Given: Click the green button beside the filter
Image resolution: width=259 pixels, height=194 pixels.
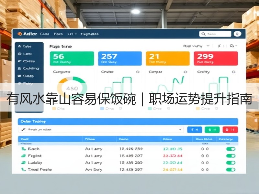Looking at the screenshot, I should click(212, 130).
